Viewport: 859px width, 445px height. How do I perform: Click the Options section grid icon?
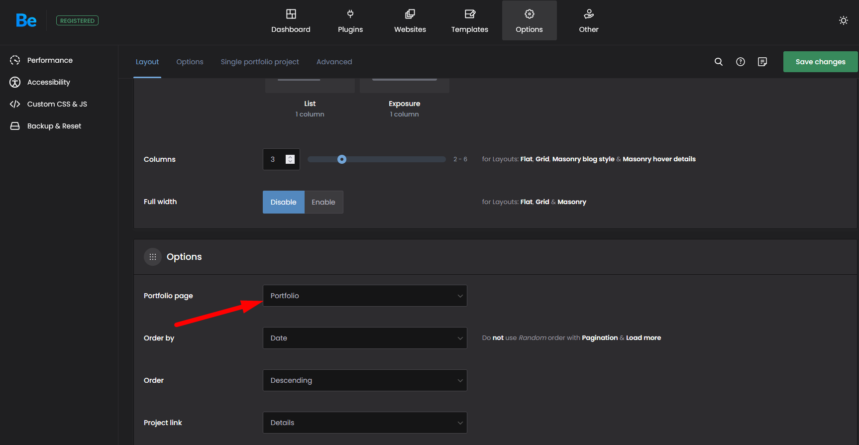click(153, 257)
